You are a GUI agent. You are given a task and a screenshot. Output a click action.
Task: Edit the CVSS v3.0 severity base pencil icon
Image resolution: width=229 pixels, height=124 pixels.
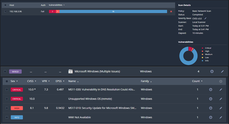(x=205, y=18)
